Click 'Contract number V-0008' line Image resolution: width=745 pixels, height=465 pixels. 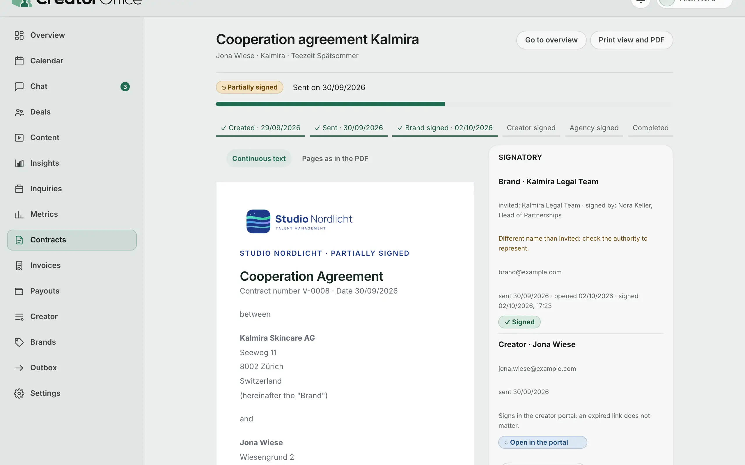(x=319, y=291)
